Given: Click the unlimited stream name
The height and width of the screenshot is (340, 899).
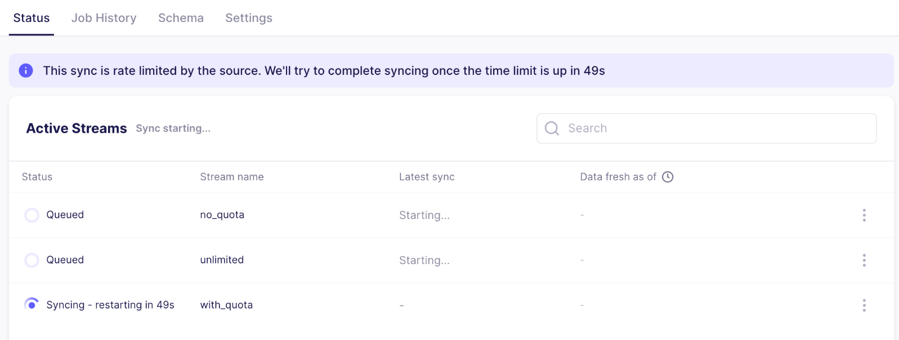Looking at the screenshot, I should click(222, 260).
